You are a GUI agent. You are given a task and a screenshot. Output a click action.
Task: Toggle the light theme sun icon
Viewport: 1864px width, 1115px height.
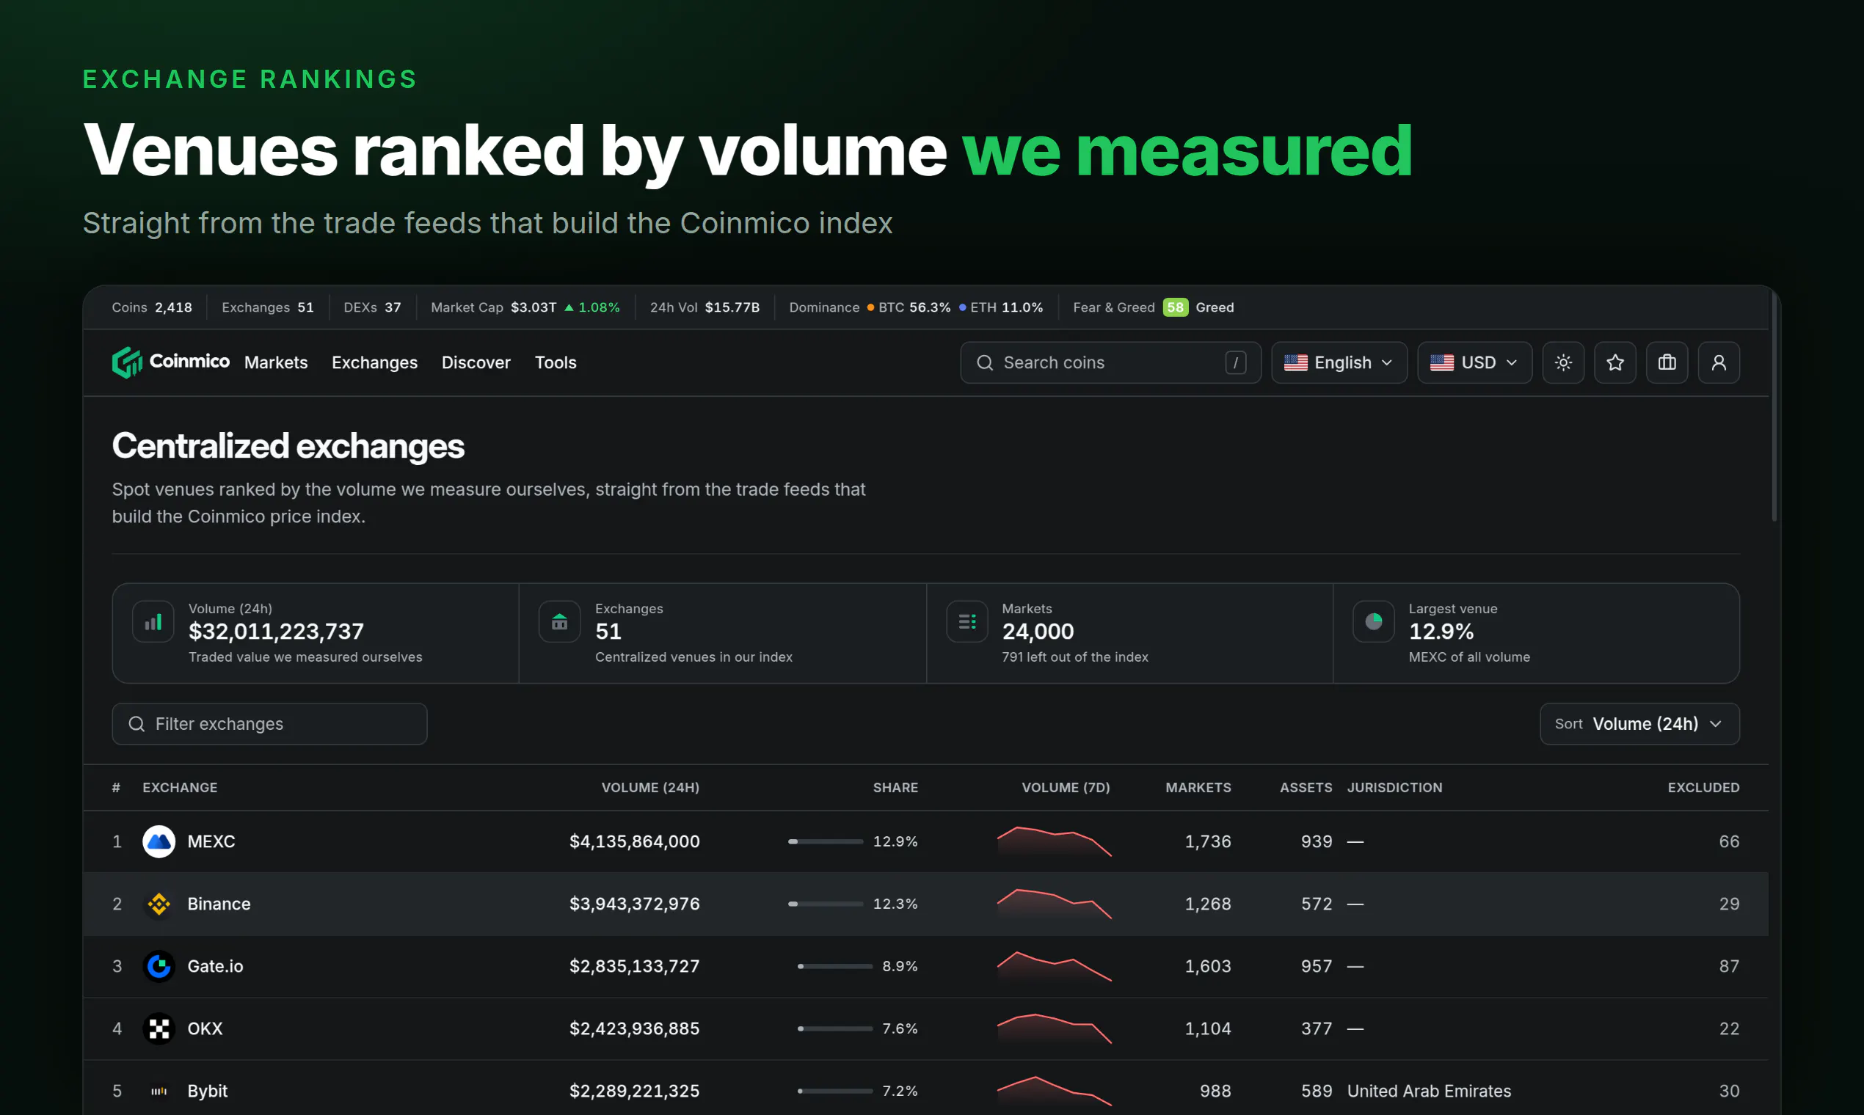(1563, 363)
